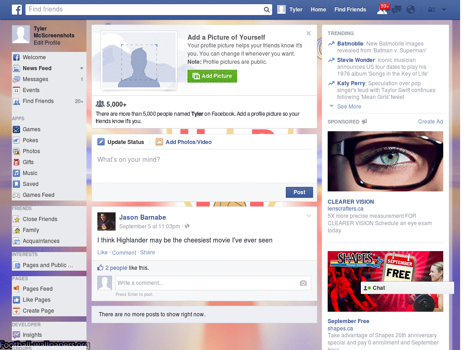
Task: Click the Close Friends star icon
Action: 16,219
